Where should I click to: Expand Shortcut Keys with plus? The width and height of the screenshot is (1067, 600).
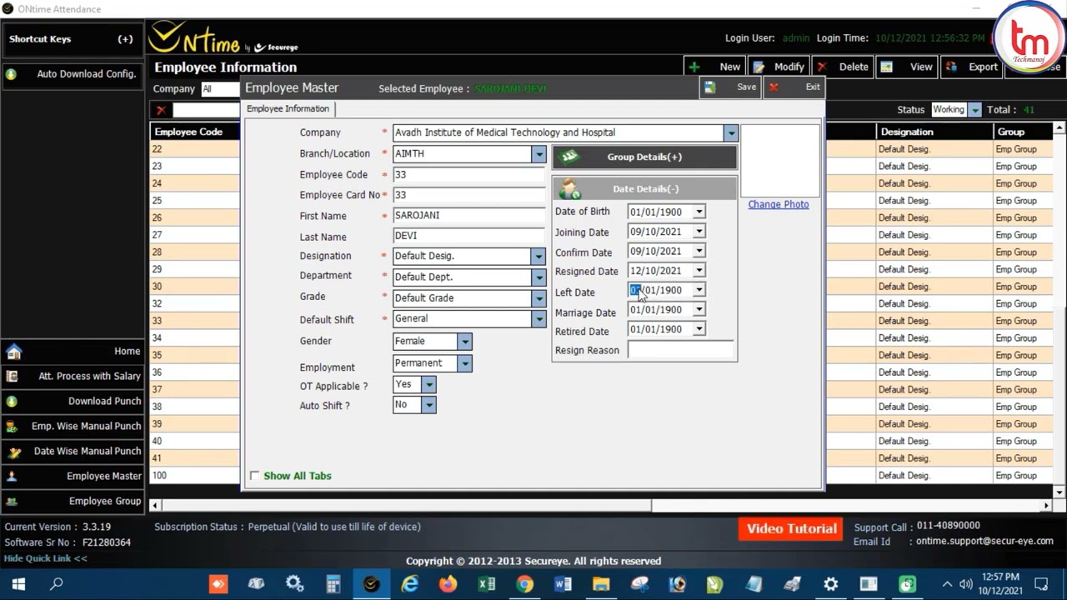pyautogui.click(x=125, y=39)
